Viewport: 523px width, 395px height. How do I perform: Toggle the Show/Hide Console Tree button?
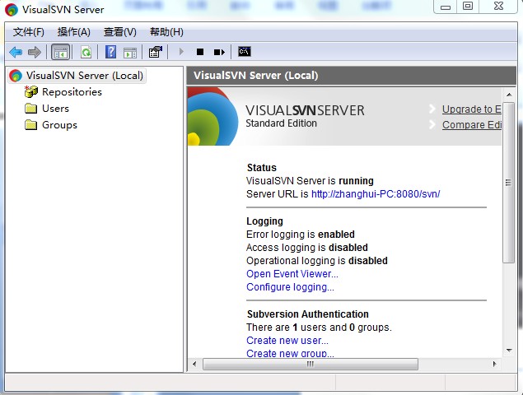(60, 52)
